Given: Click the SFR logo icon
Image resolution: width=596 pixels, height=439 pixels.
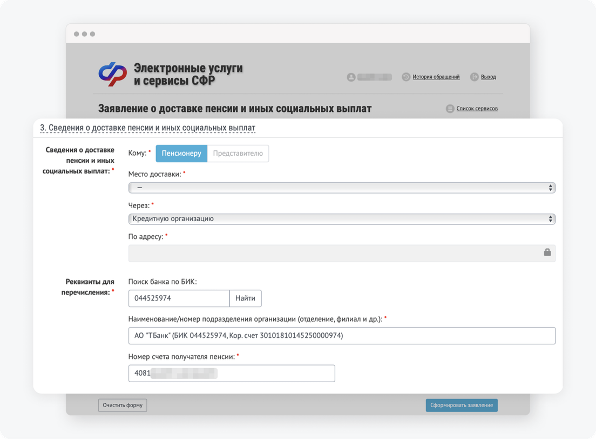Looking at the screenshot, I should point(113,74).
